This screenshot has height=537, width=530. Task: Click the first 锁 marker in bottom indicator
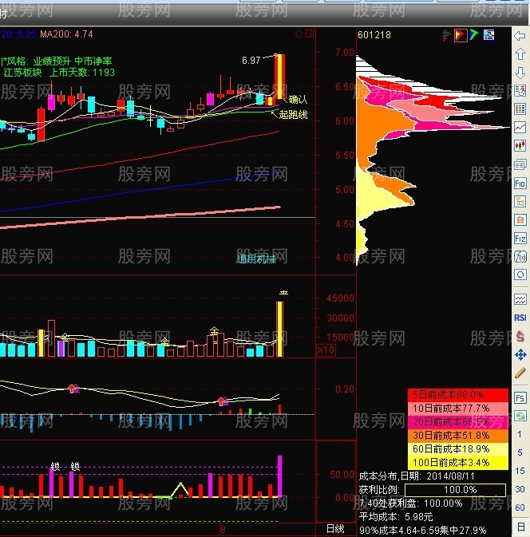[x=55, y=467]
